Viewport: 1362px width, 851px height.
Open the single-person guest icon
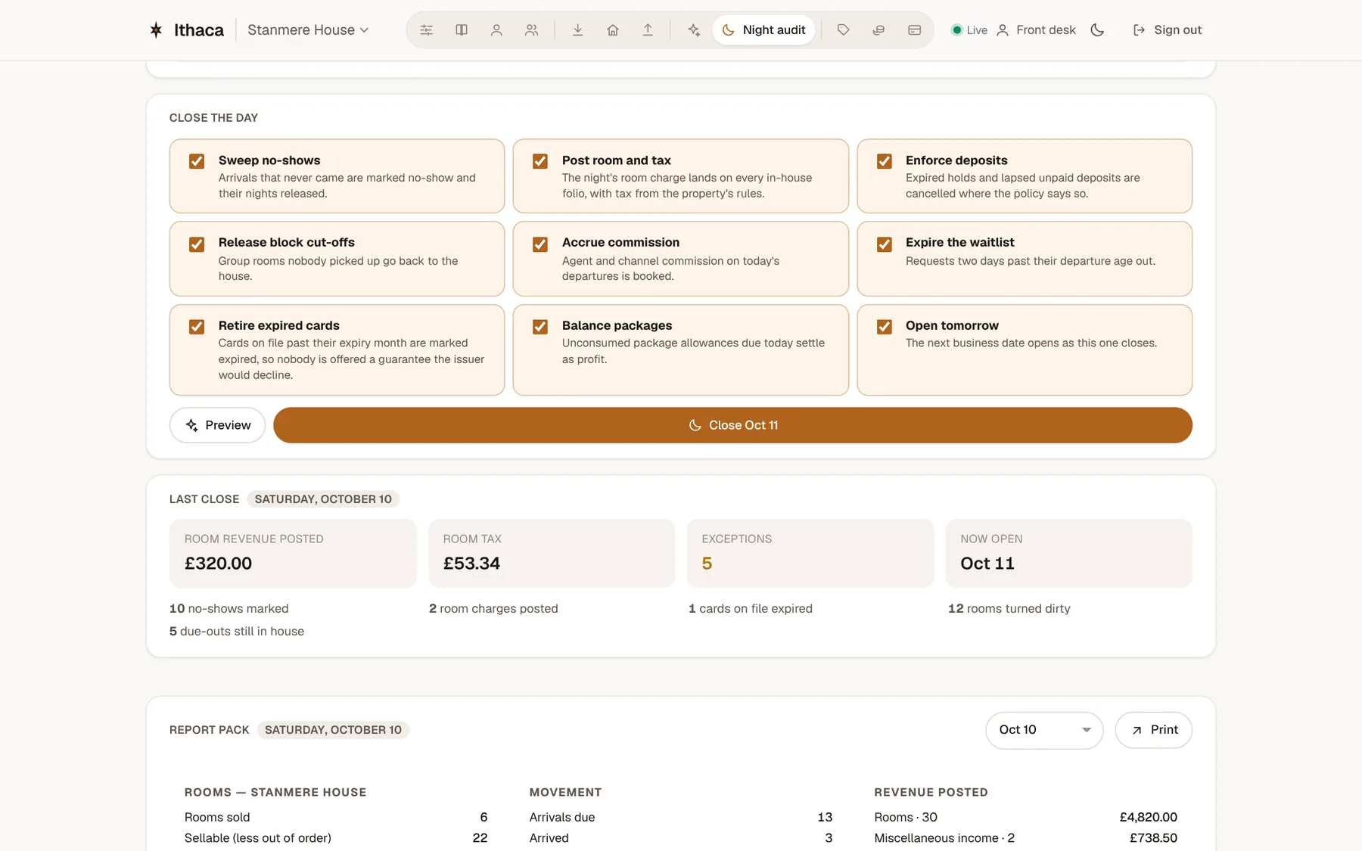pos(496,30)
